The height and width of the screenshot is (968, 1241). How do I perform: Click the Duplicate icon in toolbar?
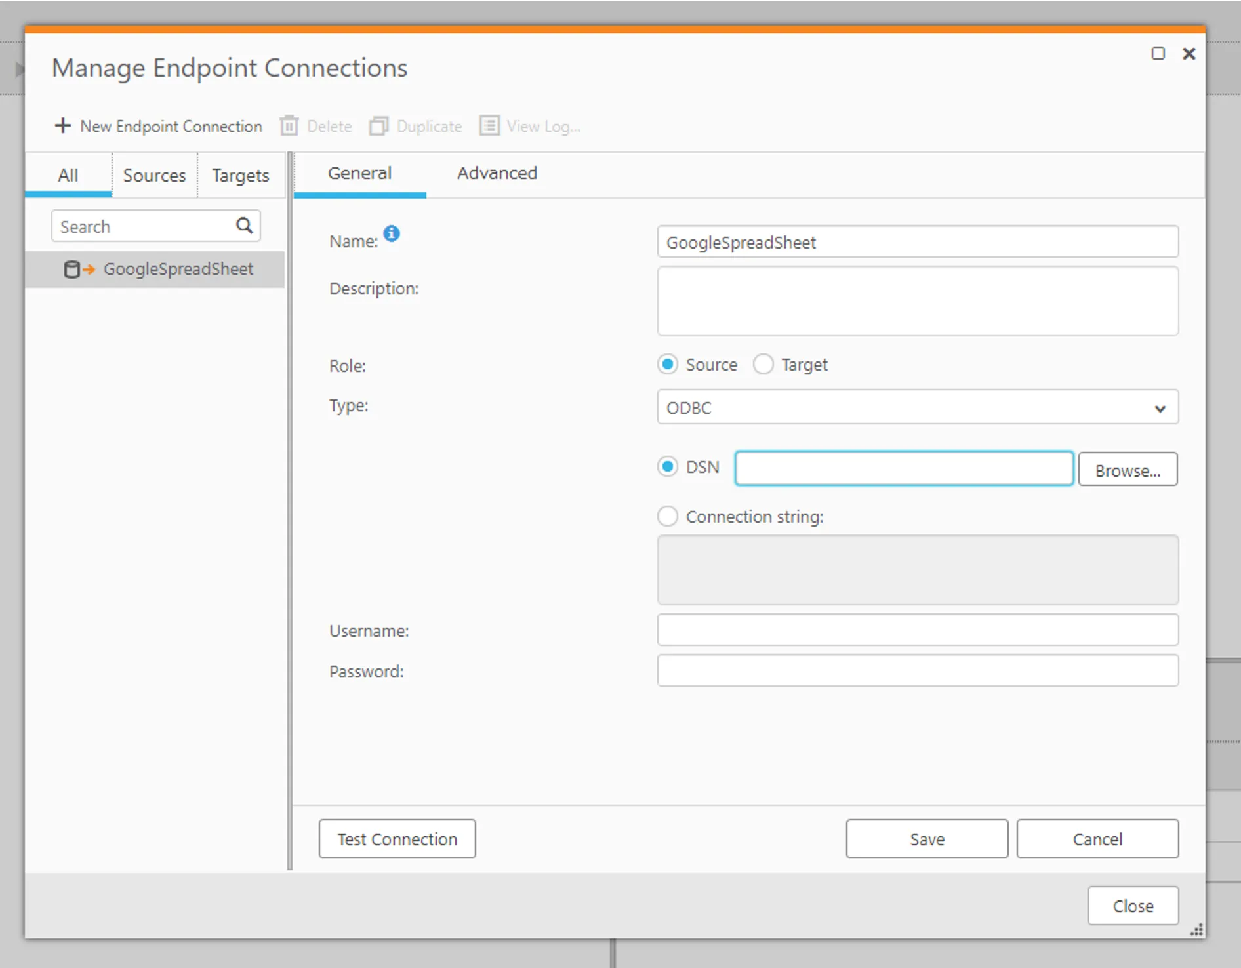[378, 125]
